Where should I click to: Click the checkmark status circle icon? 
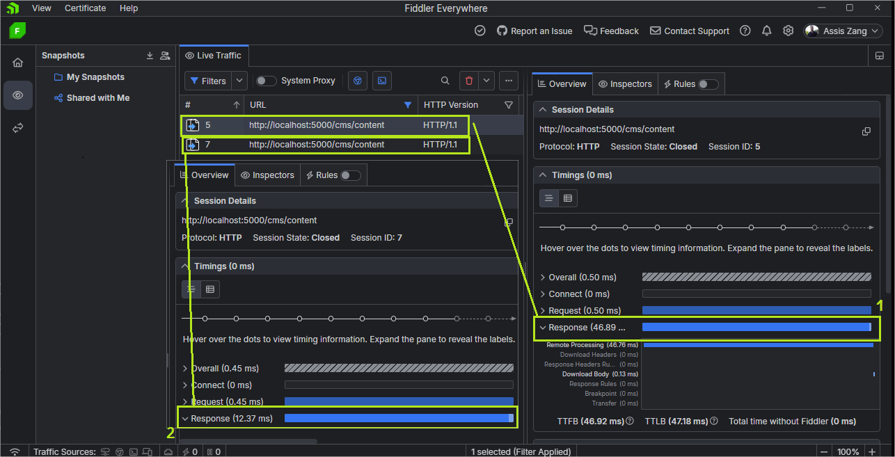click(x=480, y=31)
